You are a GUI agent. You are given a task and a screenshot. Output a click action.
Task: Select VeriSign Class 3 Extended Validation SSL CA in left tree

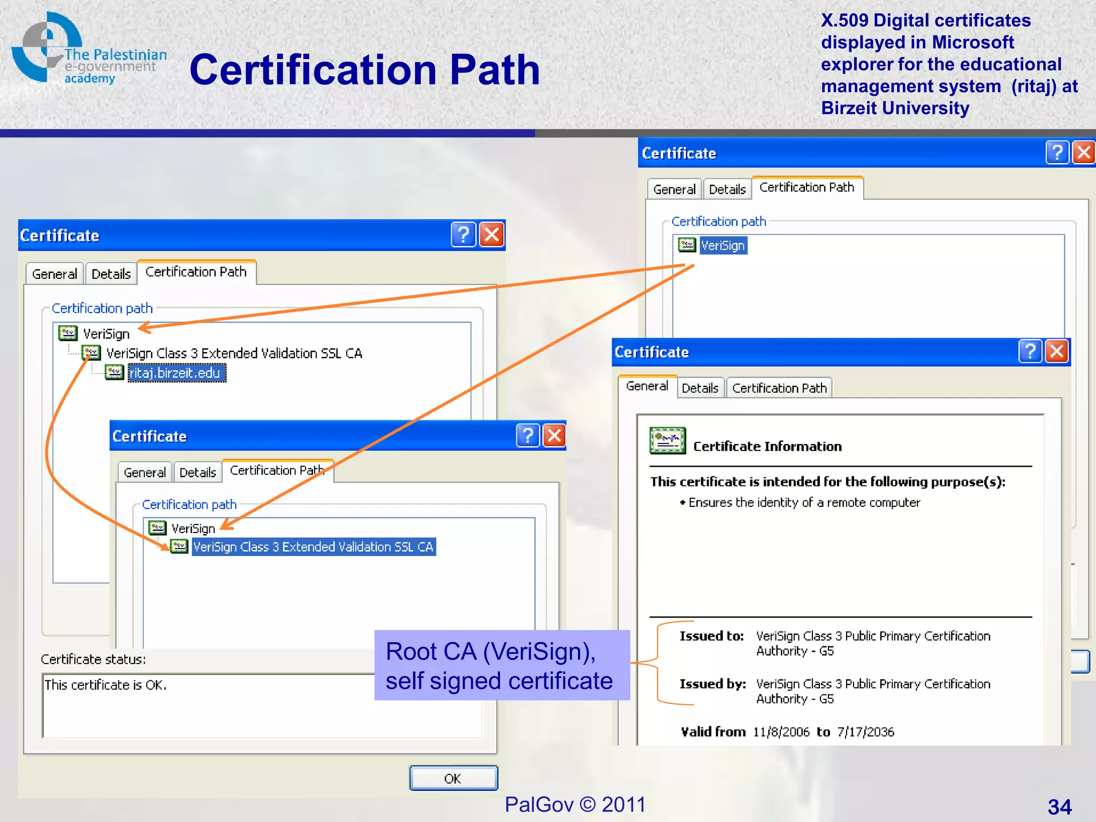(234, 353)
